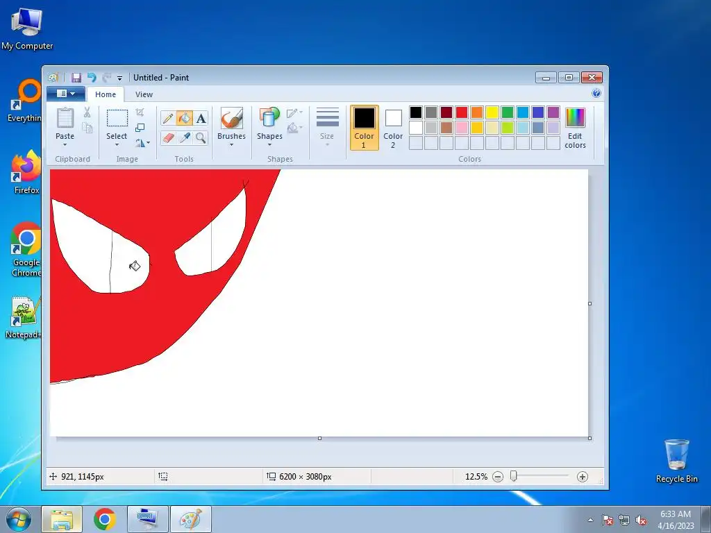Click the Save icon in title bar
The width and height of the screenshot is (711, 533).
pos(76,78)
